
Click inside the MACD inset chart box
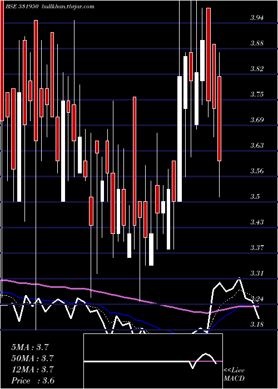point(153,361)
